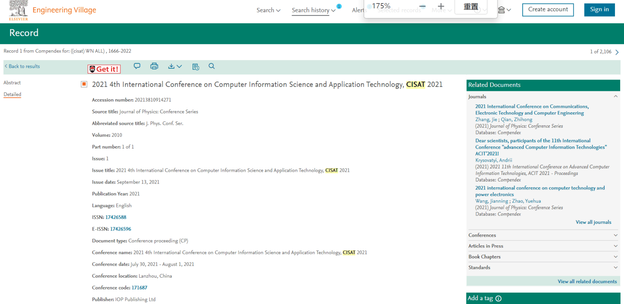Click the cite record icon
Viewport: 624px width, 304px height.
(196, 67)
